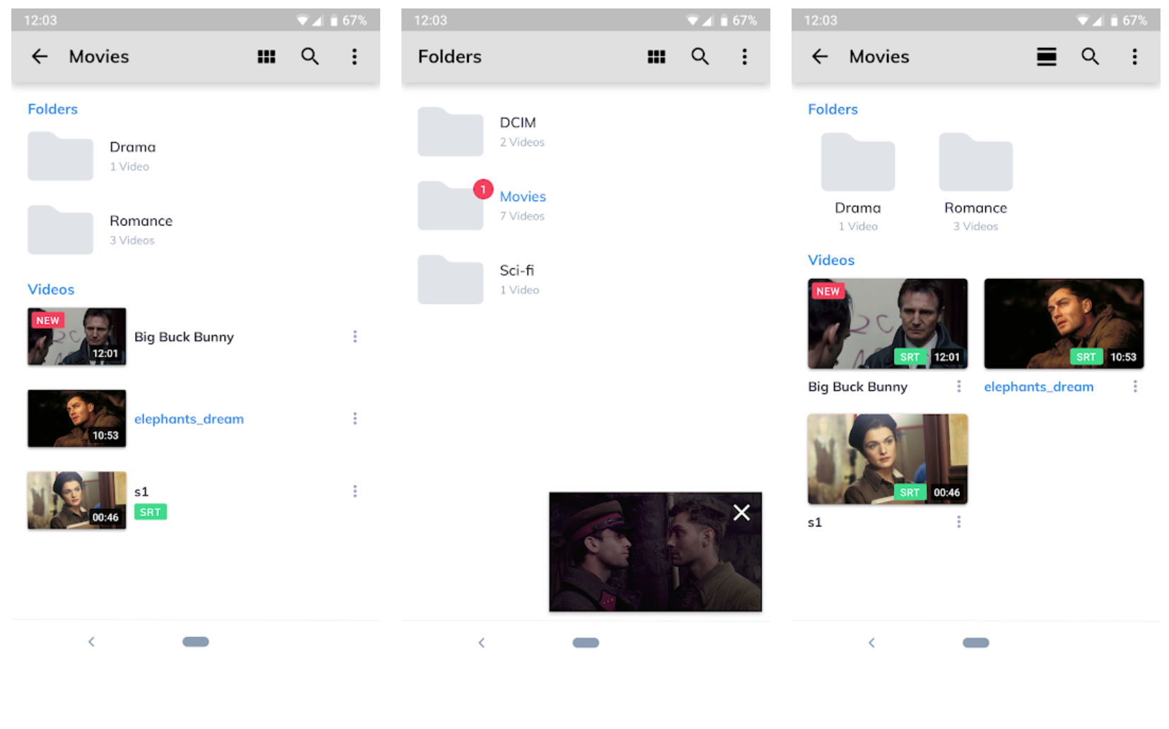Play Big Buck Bunny thumbnail in list view

click(x=77, y=336)
